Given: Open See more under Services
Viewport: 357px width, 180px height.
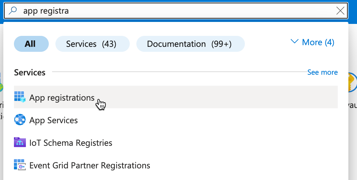Looking at the screenshot, I should click(322, 72).
